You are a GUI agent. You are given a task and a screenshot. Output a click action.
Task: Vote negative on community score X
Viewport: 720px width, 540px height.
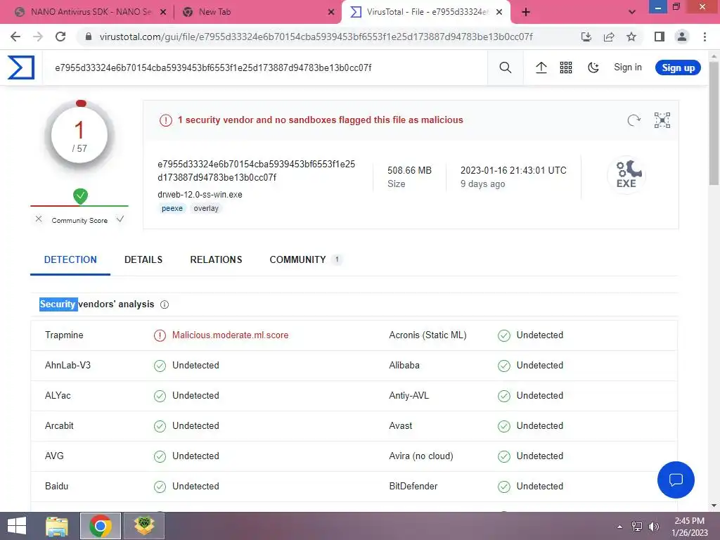(39, 219)
